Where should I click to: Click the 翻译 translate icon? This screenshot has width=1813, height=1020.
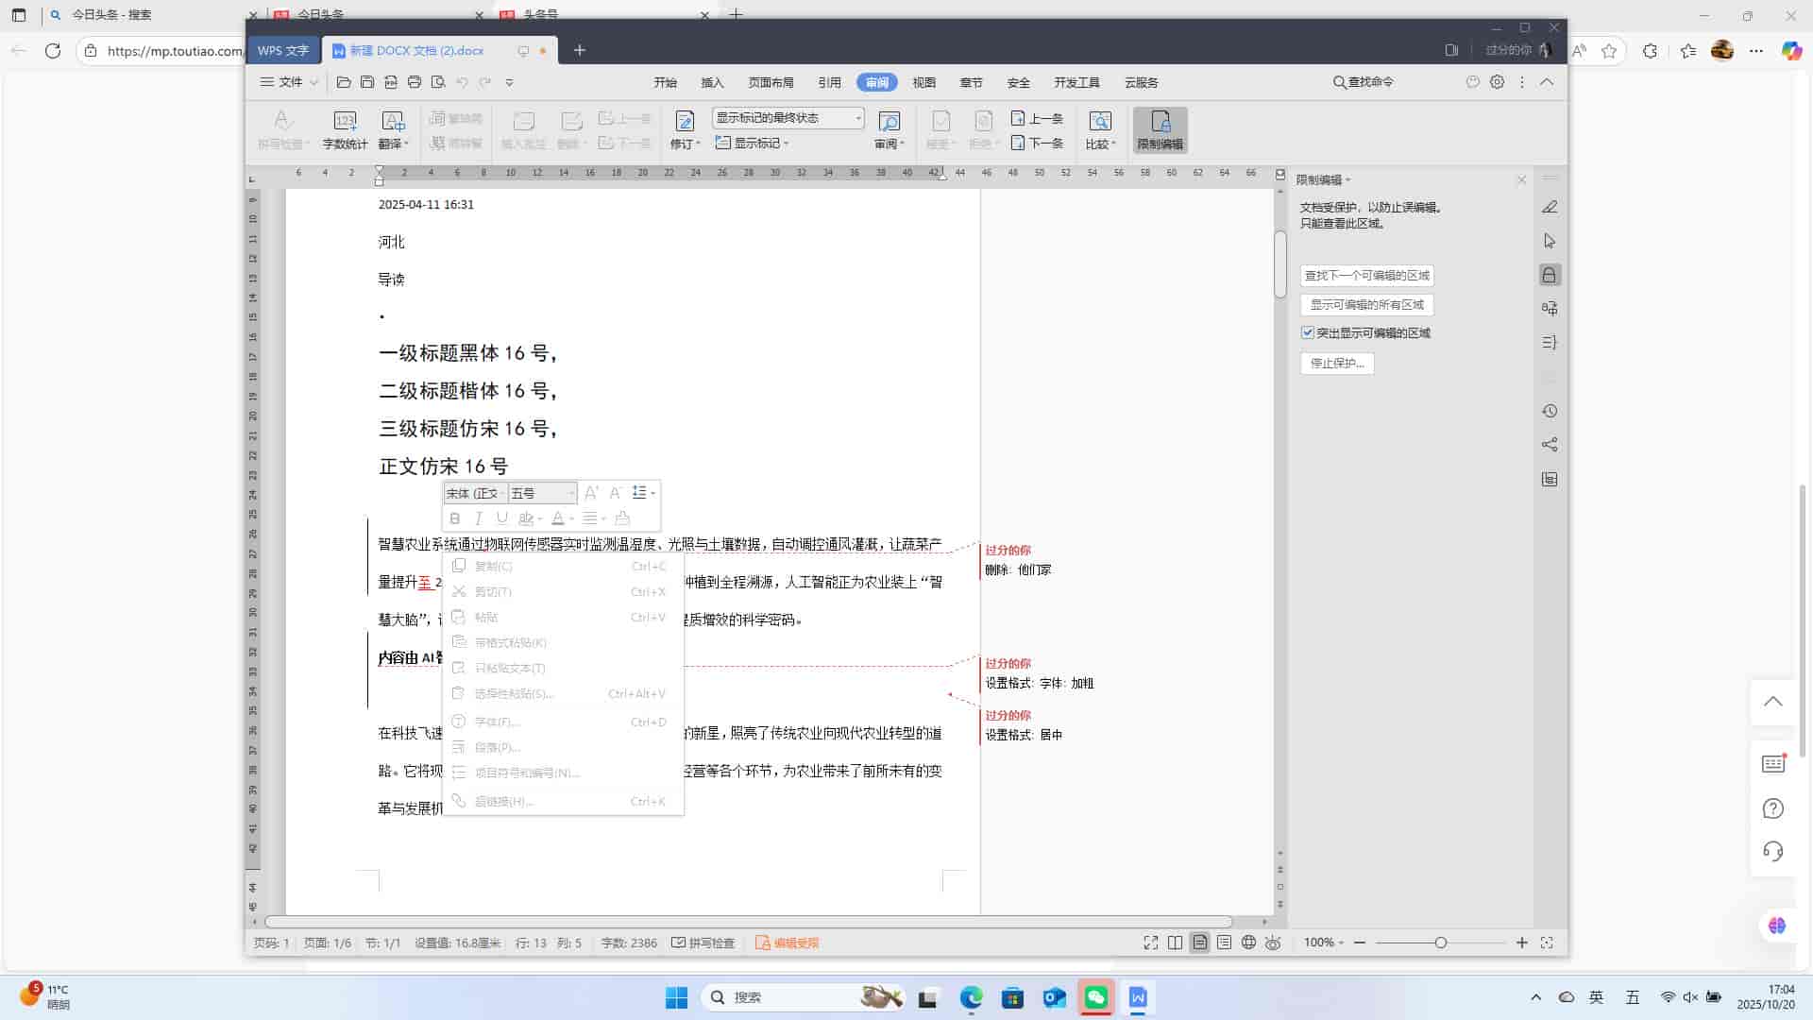pyautogui.click(x=393, y=130)
